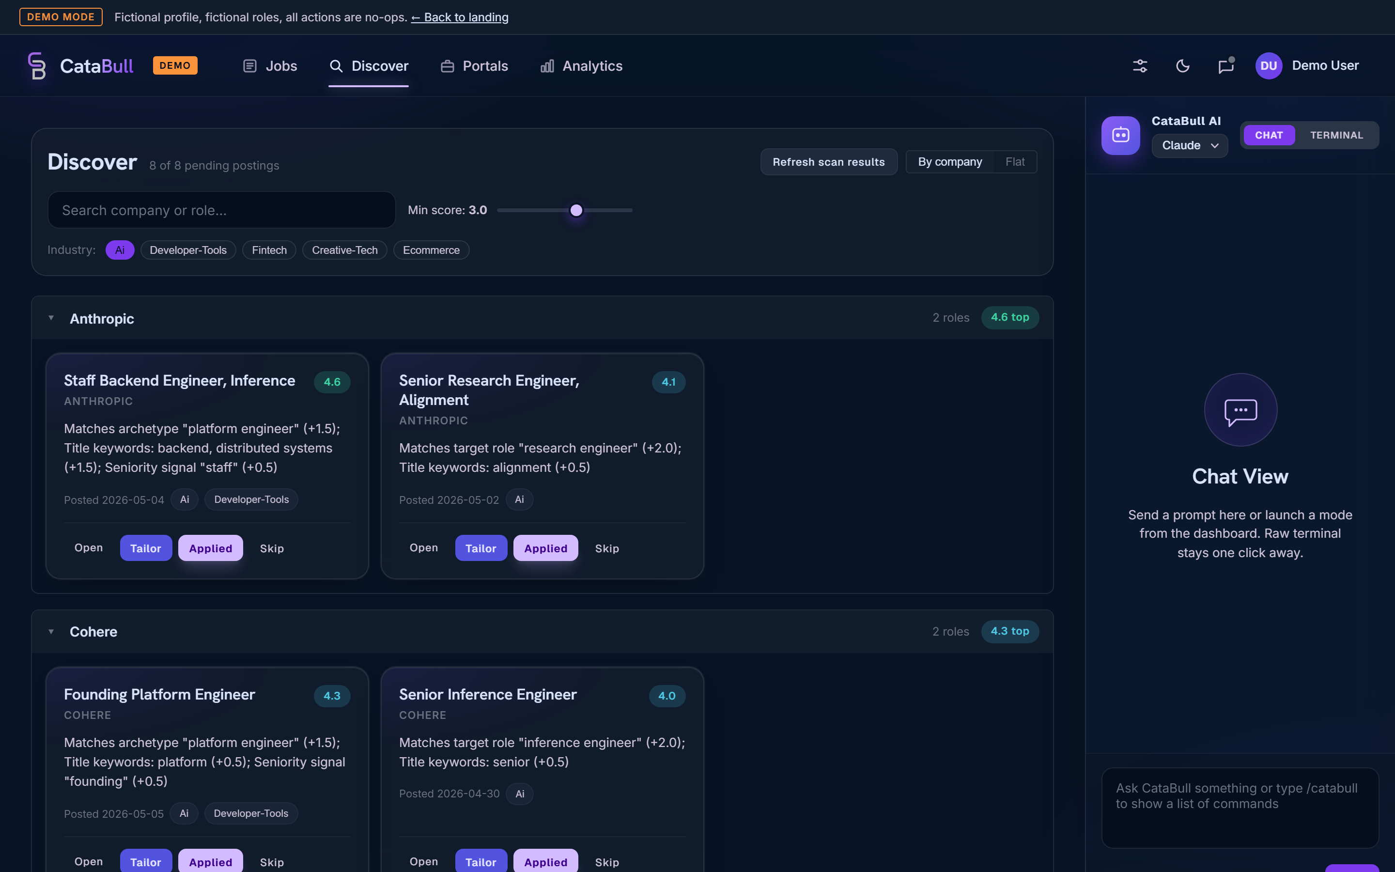Click the CataBull logo icon
1395x872 pixels.
tap(37, 66)
